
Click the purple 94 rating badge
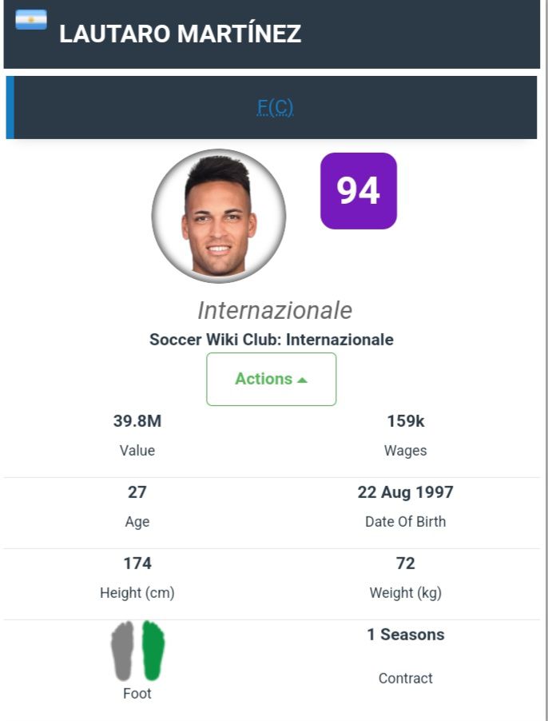pyautogui.click(x=358, y=191)
